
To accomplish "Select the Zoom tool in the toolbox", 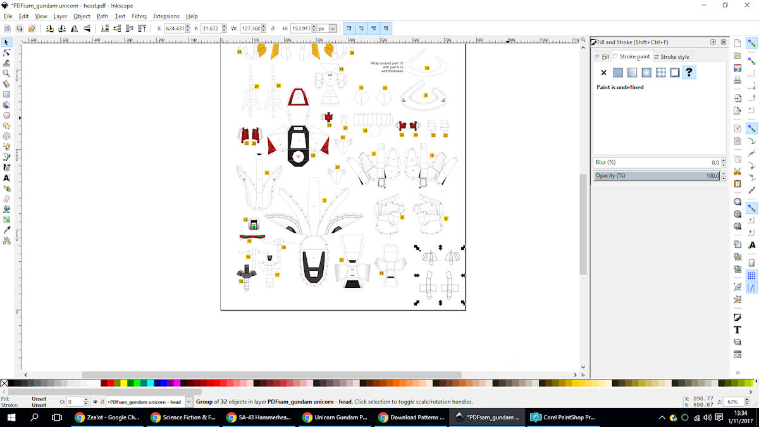I will [x=6, y=73].
